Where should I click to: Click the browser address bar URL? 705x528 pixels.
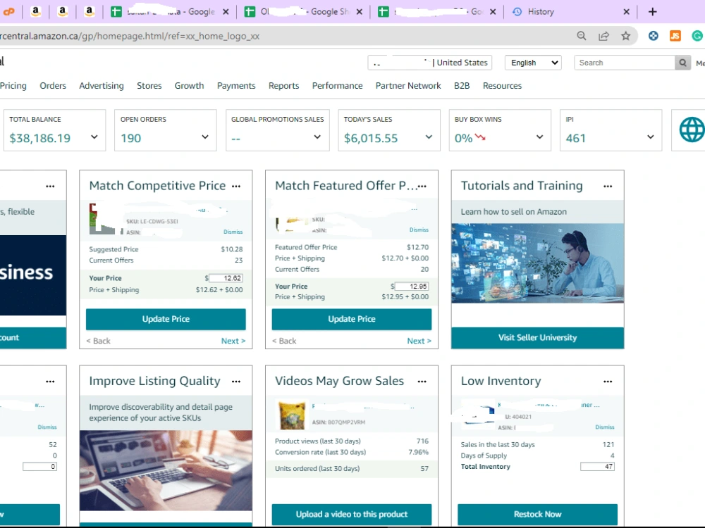click(130, 37)
